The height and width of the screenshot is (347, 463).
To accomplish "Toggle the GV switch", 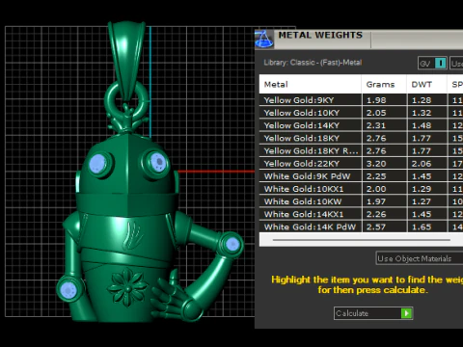I will [x=432, y=64].
